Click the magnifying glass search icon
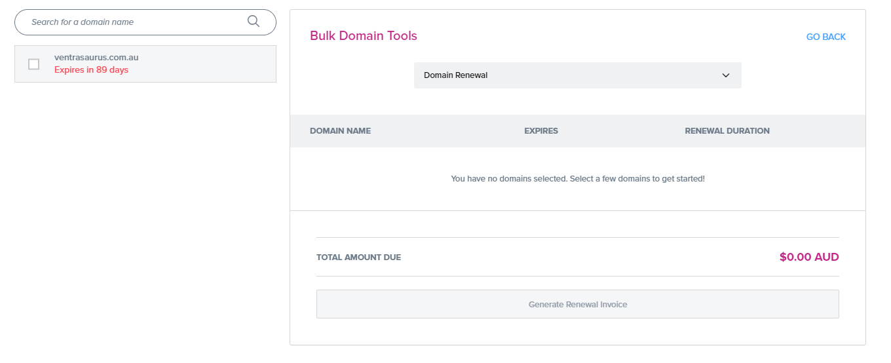 [254, 22]
